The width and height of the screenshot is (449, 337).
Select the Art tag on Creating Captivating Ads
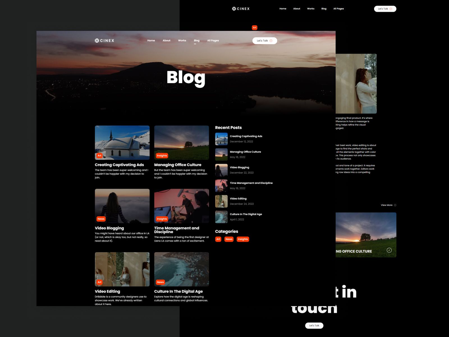click(x=99, y=156)
